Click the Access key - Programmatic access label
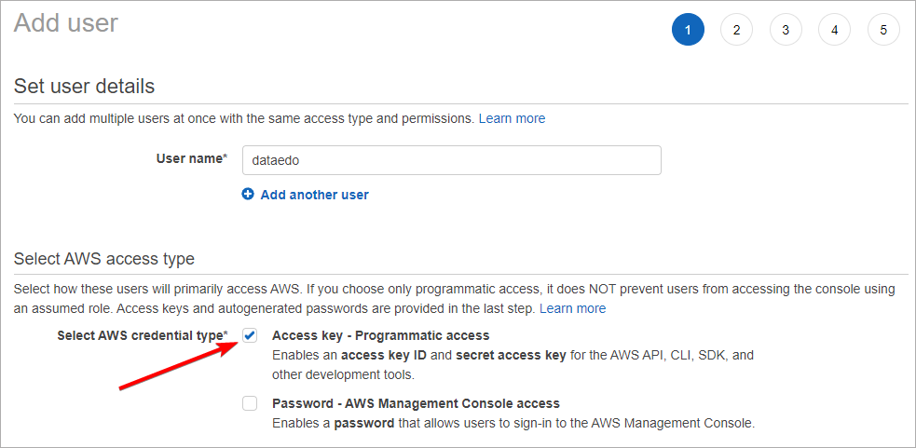This screenshot has height=448, width=916. coord(381,335)
